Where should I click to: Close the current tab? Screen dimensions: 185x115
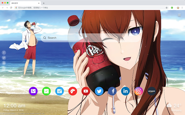[x=39, y=3]
